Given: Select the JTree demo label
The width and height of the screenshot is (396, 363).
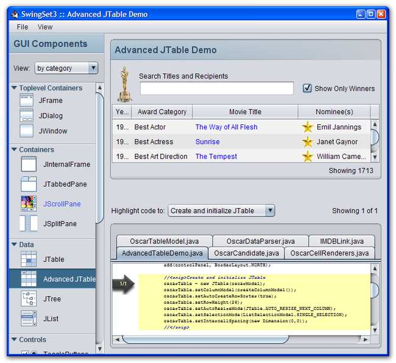Looking at the screenshot, I should tap(52, 298).
